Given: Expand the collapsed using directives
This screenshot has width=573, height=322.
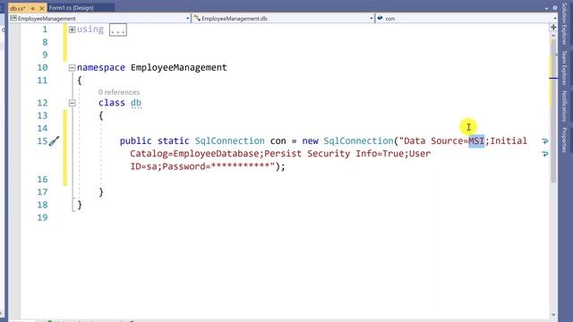Looking at the screenshot, I should [x=72, y=30].
